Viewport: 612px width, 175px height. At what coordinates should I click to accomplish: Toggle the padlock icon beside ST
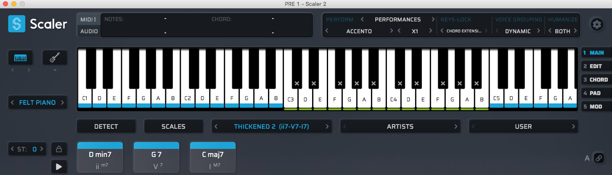pyautogui.click(x=59, y=149)
